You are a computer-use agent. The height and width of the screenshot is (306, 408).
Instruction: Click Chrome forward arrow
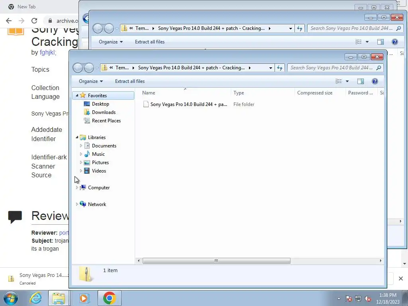pyautogui.click(x=22, y=21)
